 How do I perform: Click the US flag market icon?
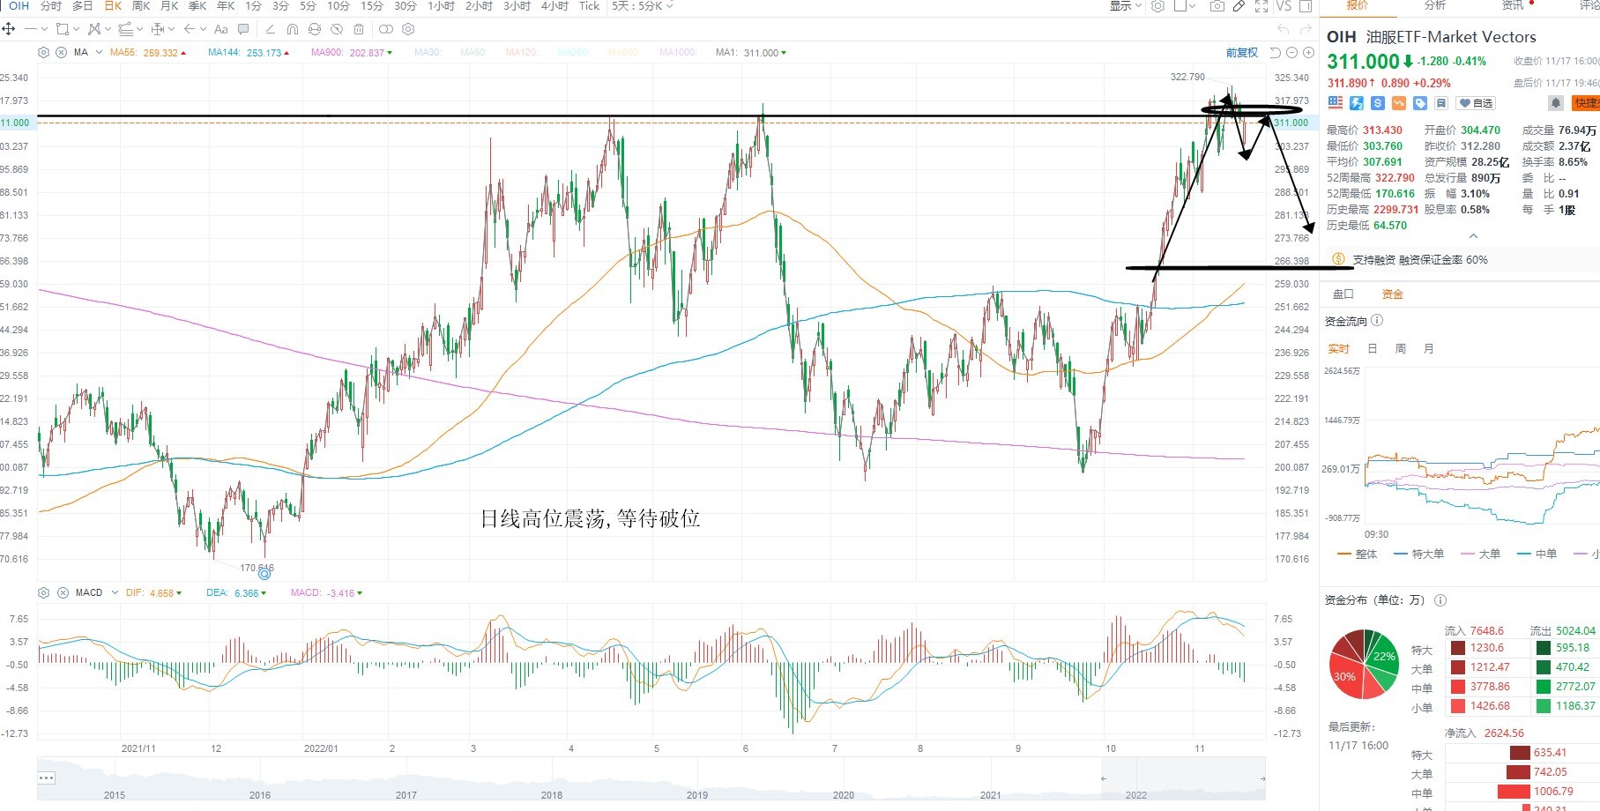[x=1336, y=103]
